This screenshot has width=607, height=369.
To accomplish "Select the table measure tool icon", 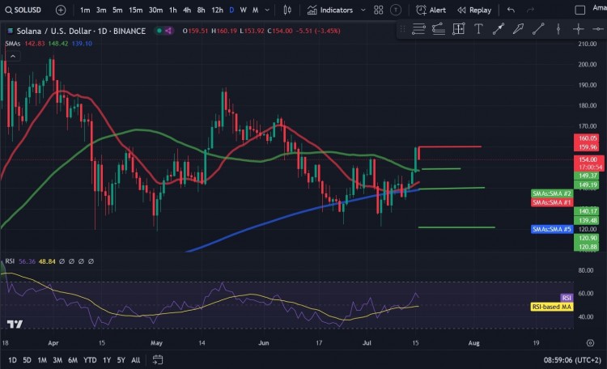I will (458, 29).
